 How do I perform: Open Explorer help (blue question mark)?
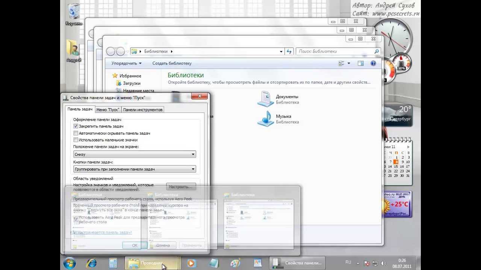tap(373, 63)
